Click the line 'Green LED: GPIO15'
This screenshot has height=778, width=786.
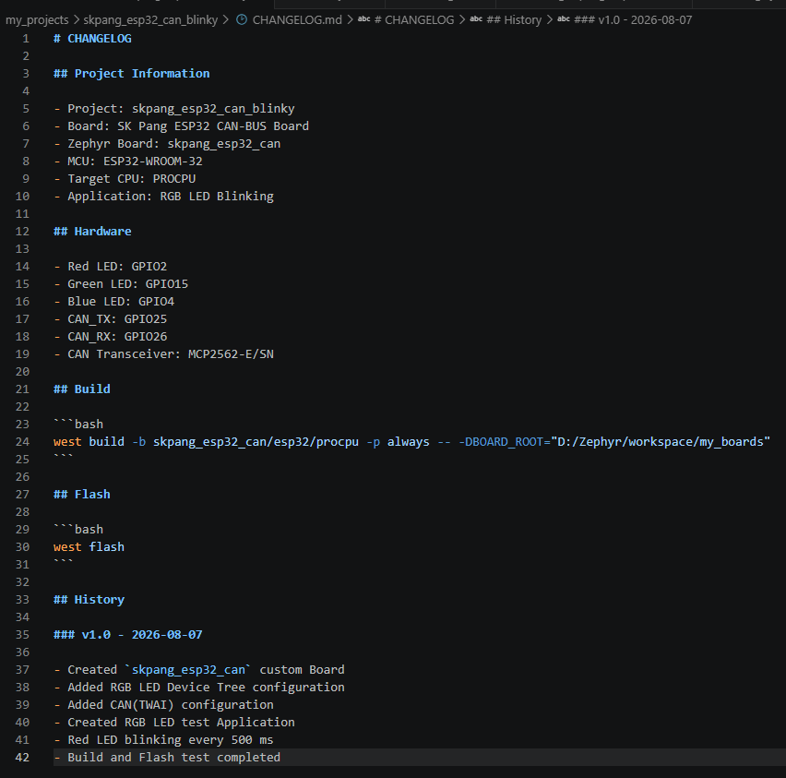point(121,284)
